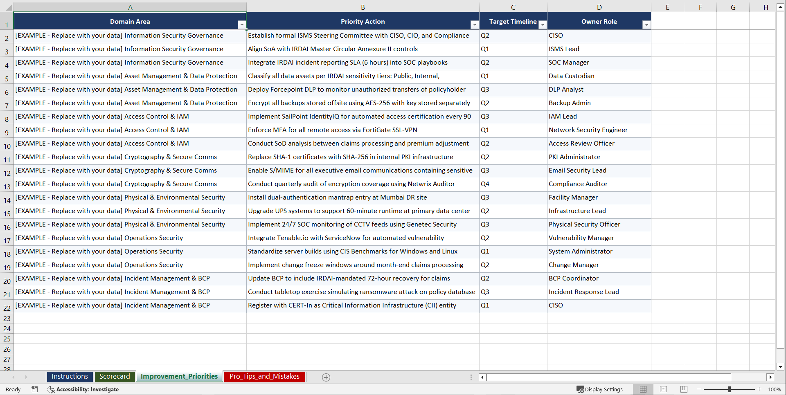The height and width of the screenshot is (395, 786).
Task: Open the Domain Area filter dropdown
Action: (242, 25)
